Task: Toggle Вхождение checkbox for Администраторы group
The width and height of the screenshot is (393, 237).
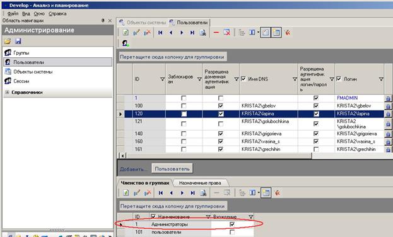Action: [232, 224]
